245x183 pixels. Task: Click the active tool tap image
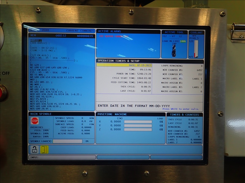[x=174, y=50]
